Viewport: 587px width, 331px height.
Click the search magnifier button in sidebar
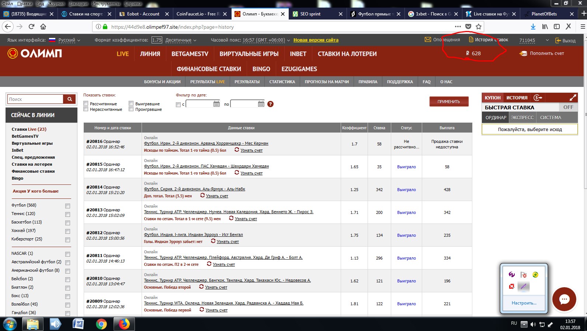pos(69,99)
